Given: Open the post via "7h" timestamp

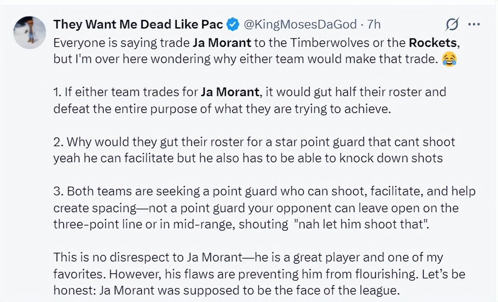Looking at the screenshot, I should (x=374, y=24).
